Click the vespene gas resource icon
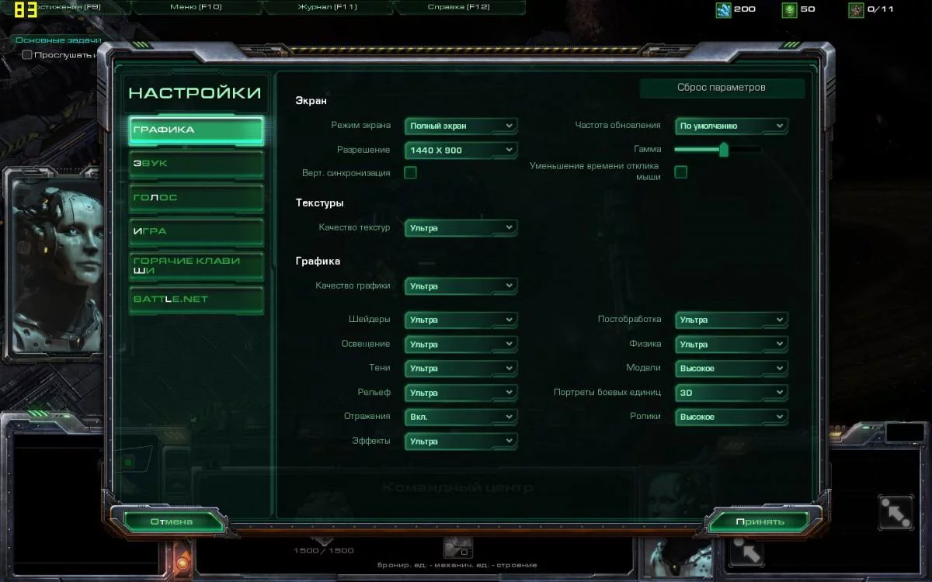932x582 pixels. 790,9
